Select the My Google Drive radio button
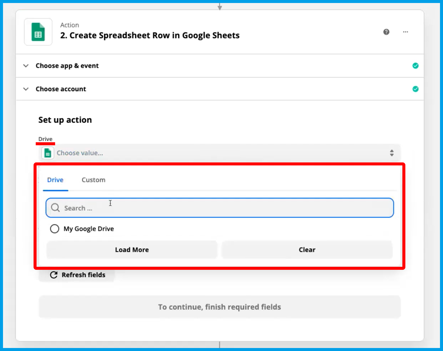The width and height of the screenshot is (443, 351). pyautogui.click(x=55, y=229)
